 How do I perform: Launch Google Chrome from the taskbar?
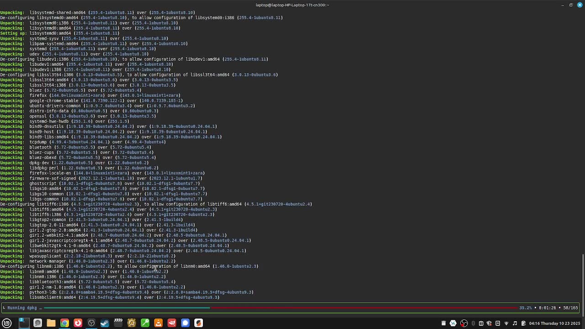tap(64, 323)
